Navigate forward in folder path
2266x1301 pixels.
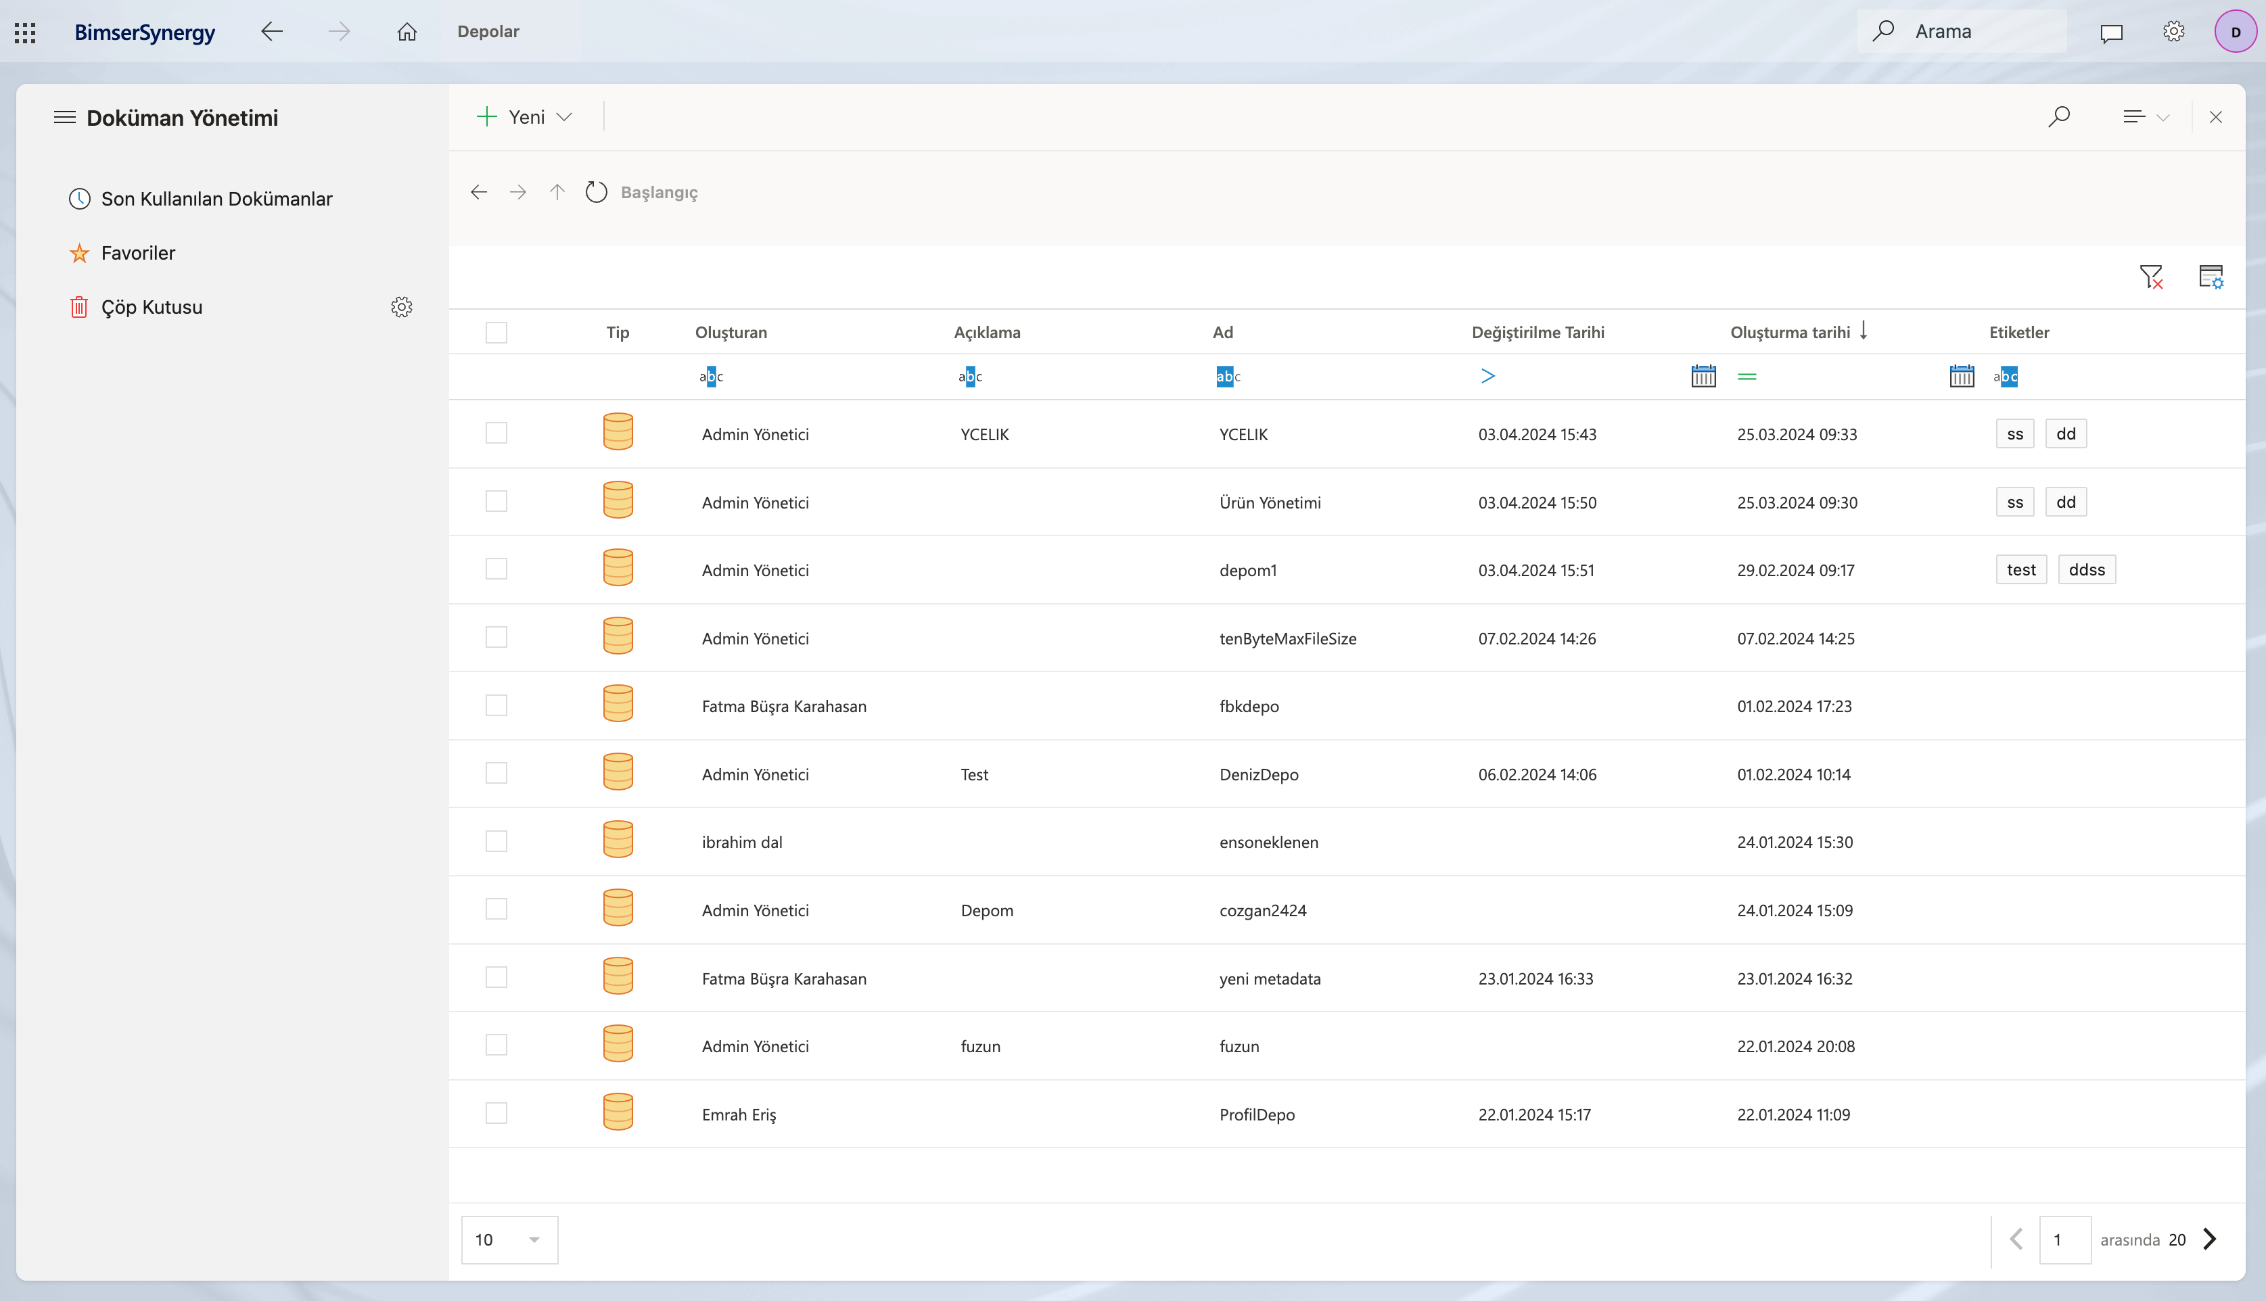517,192
